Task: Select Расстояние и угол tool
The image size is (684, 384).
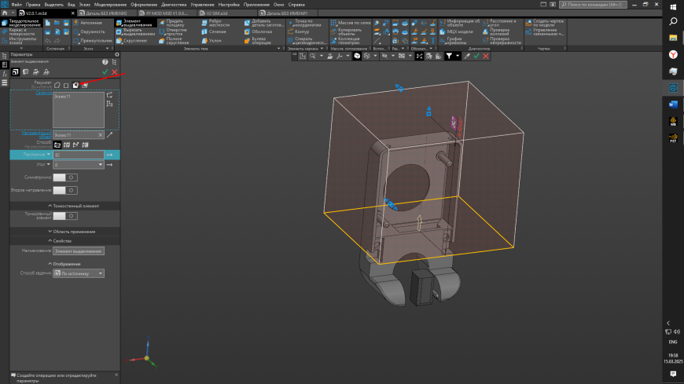Action: point(499,23)
